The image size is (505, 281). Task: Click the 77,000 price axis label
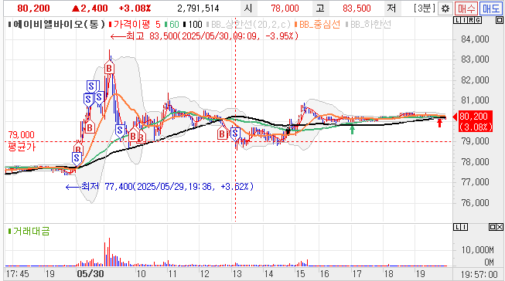[x=475, y=182]
